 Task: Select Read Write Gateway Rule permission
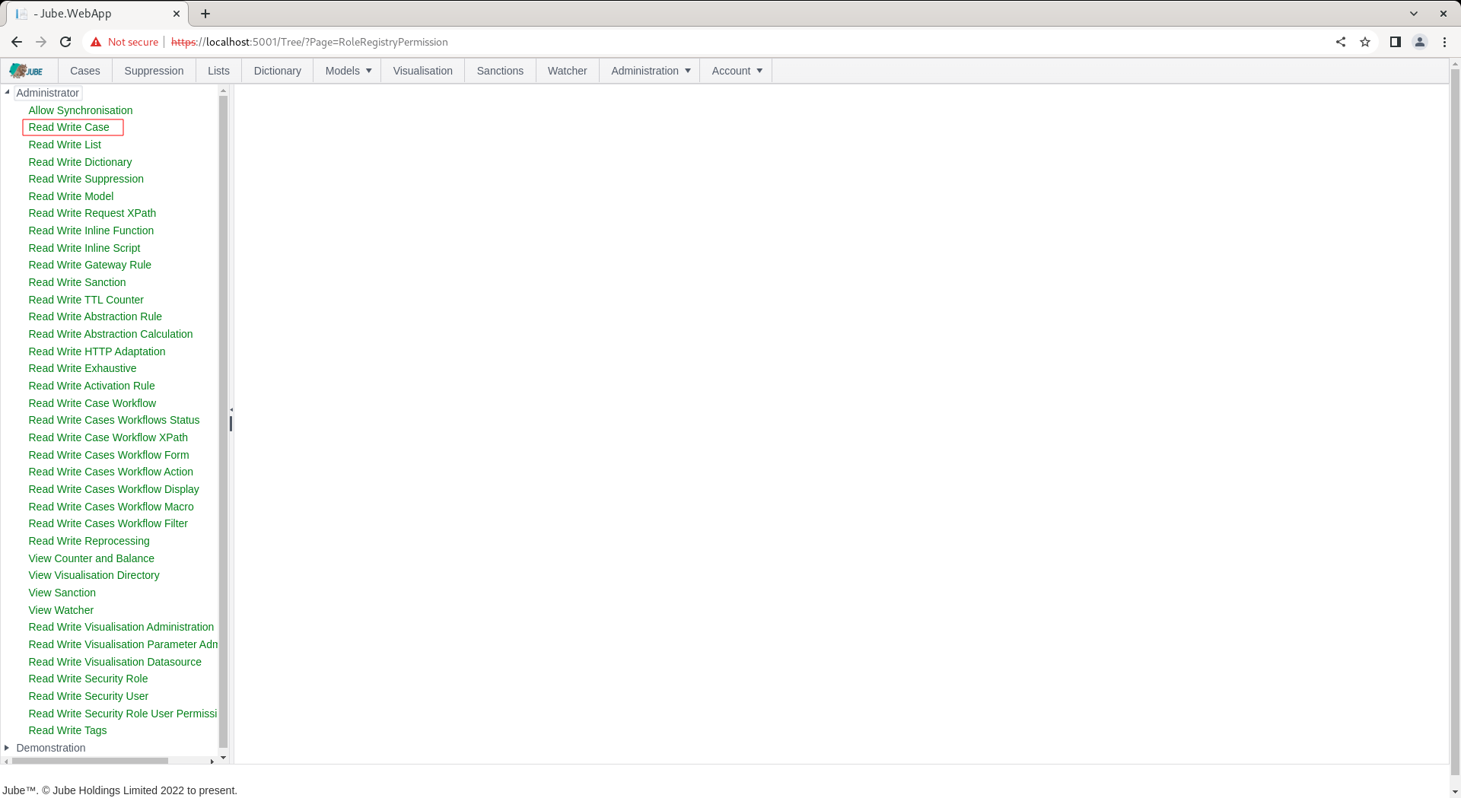pyautogui.click(x=90, y=265)
